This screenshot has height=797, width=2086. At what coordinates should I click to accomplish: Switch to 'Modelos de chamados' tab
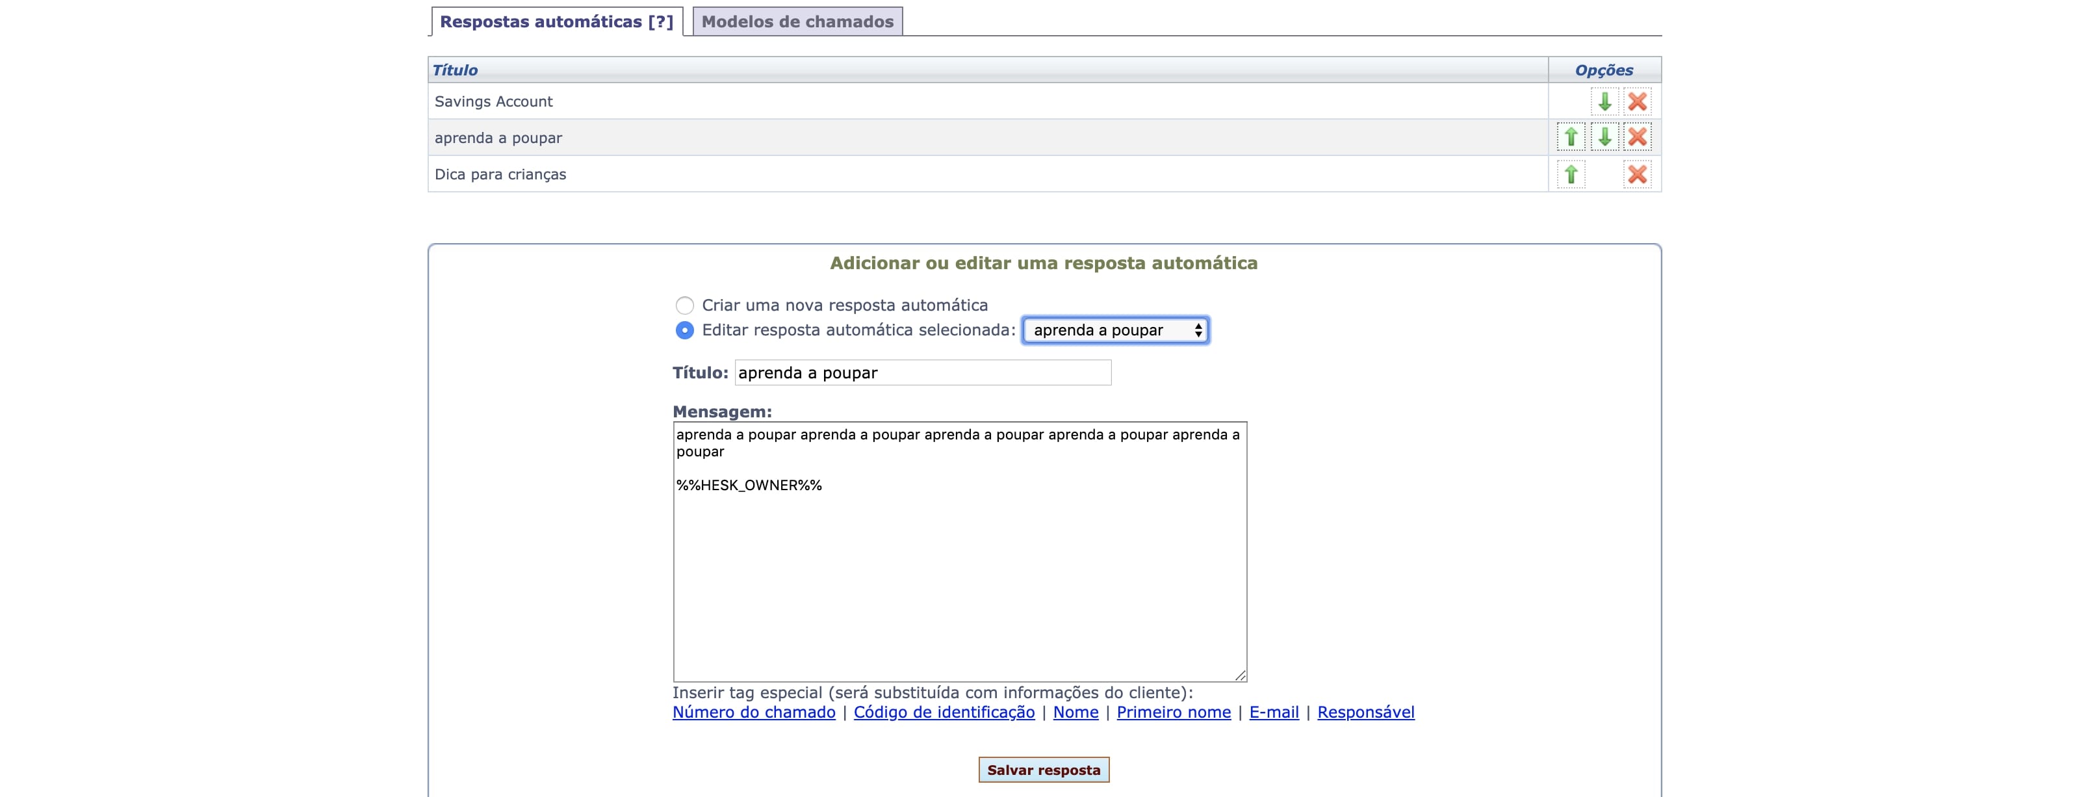797,22
